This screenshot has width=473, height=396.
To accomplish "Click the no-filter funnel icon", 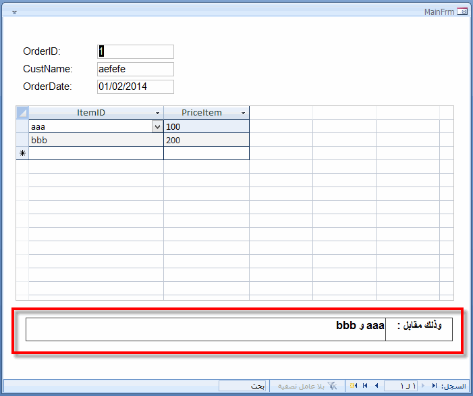I will click(332, 386).
